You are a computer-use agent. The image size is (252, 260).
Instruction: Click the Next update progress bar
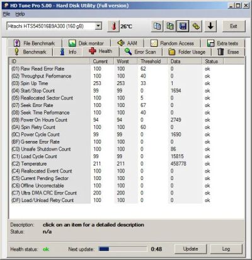tap(123, 249)
